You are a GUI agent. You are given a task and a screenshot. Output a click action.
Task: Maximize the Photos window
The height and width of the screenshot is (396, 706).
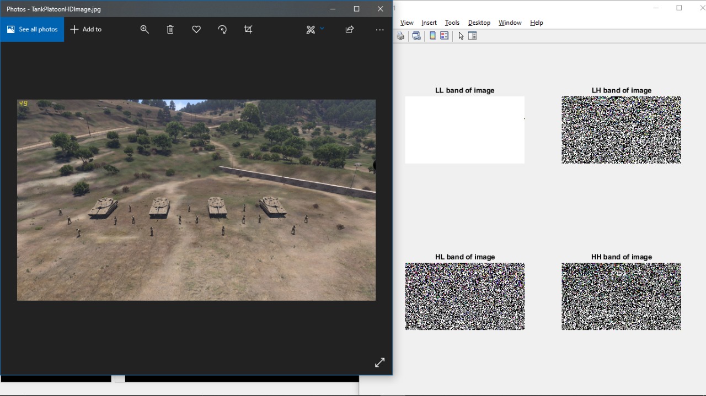(x=356, y=9)
